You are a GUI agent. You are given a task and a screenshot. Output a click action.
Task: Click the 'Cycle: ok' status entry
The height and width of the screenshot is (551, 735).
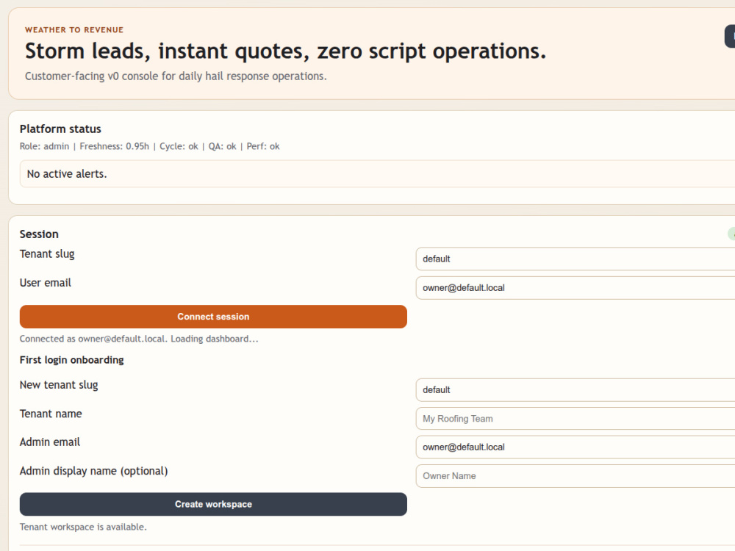pyautogui.click(x=179, y=146)
